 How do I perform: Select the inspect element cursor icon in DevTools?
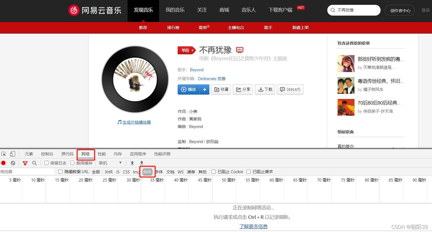4,154
